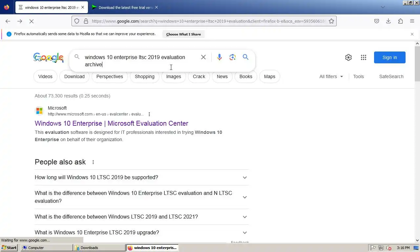
Task: Clear the search box text
Action: 203,57
